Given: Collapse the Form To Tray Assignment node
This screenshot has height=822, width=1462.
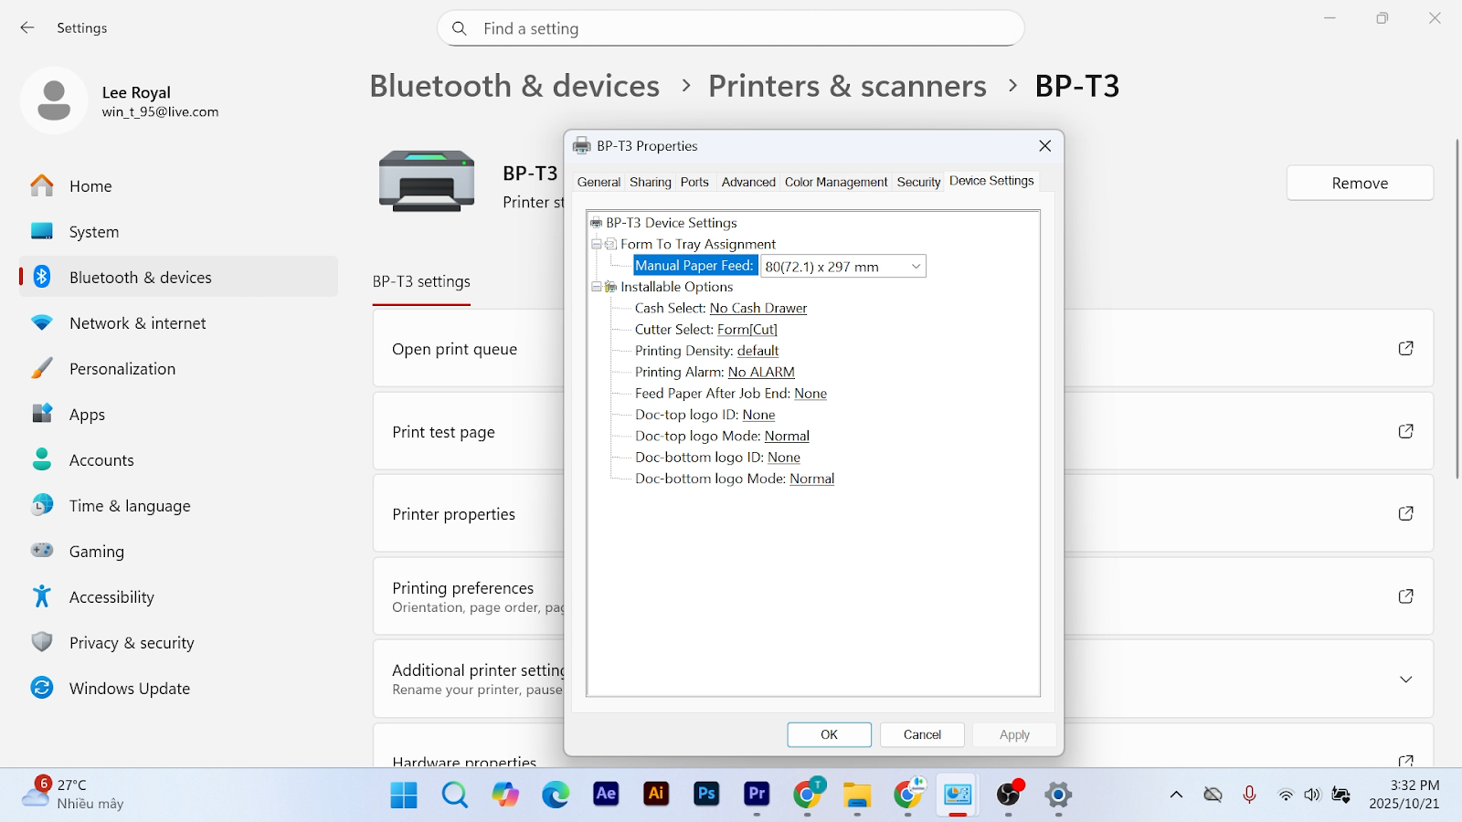Looking at the screenshot, I should (x=597, y=245).
